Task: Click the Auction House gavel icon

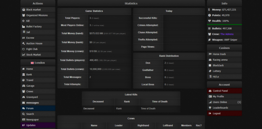Action: click(24, 43)
